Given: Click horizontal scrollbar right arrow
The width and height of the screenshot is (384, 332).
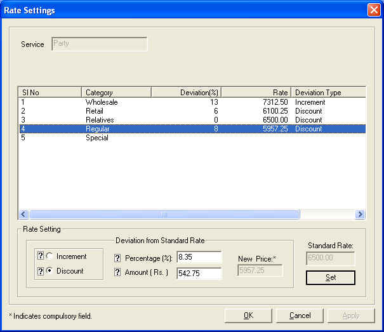Looking at the screenshot, I should point(361,215).
